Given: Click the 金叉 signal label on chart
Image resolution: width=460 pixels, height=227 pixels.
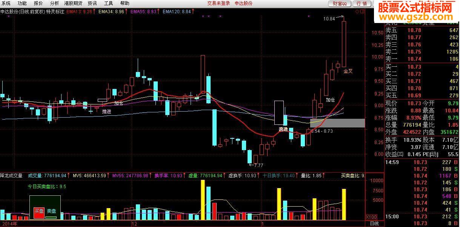Looking at the screenshot, I should click(x=348, y=71).
